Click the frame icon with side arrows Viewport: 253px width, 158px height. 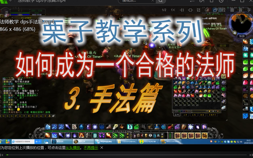(190, 10)
